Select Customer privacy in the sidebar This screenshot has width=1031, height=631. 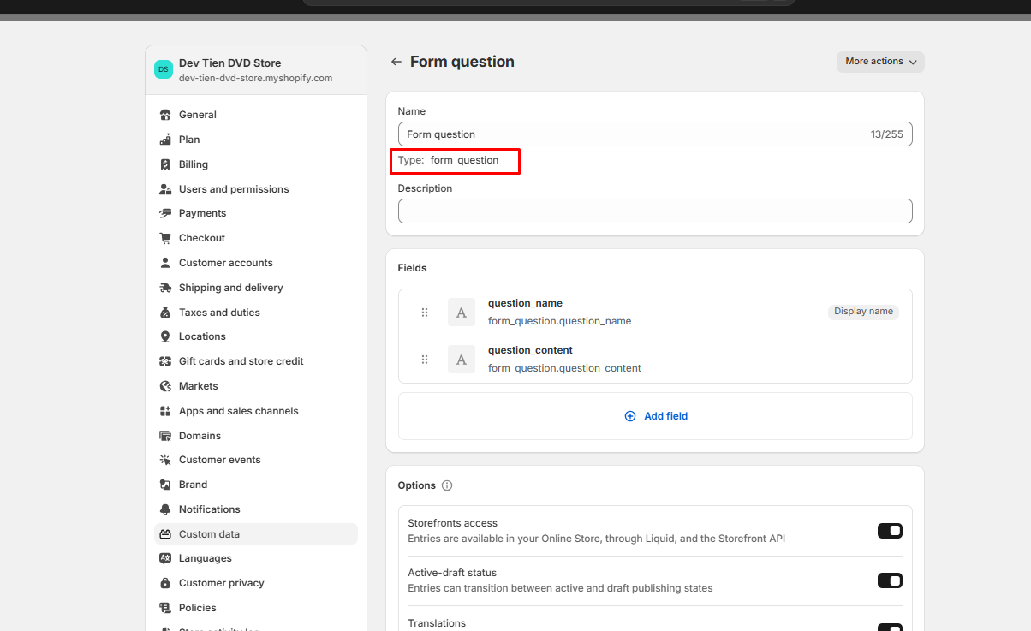(221, 583)
